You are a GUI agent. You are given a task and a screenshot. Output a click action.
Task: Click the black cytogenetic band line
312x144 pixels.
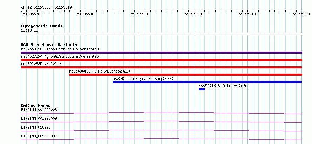coord(161,34)
